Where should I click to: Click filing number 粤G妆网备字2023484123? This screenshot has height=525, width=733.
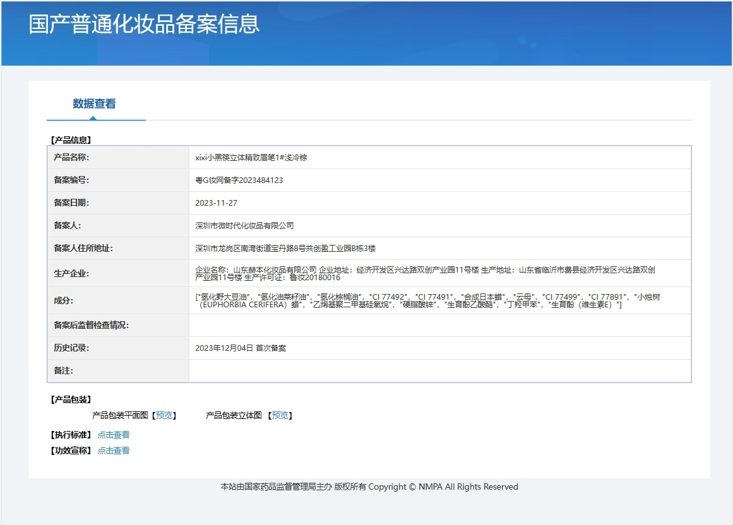[239, 180]
